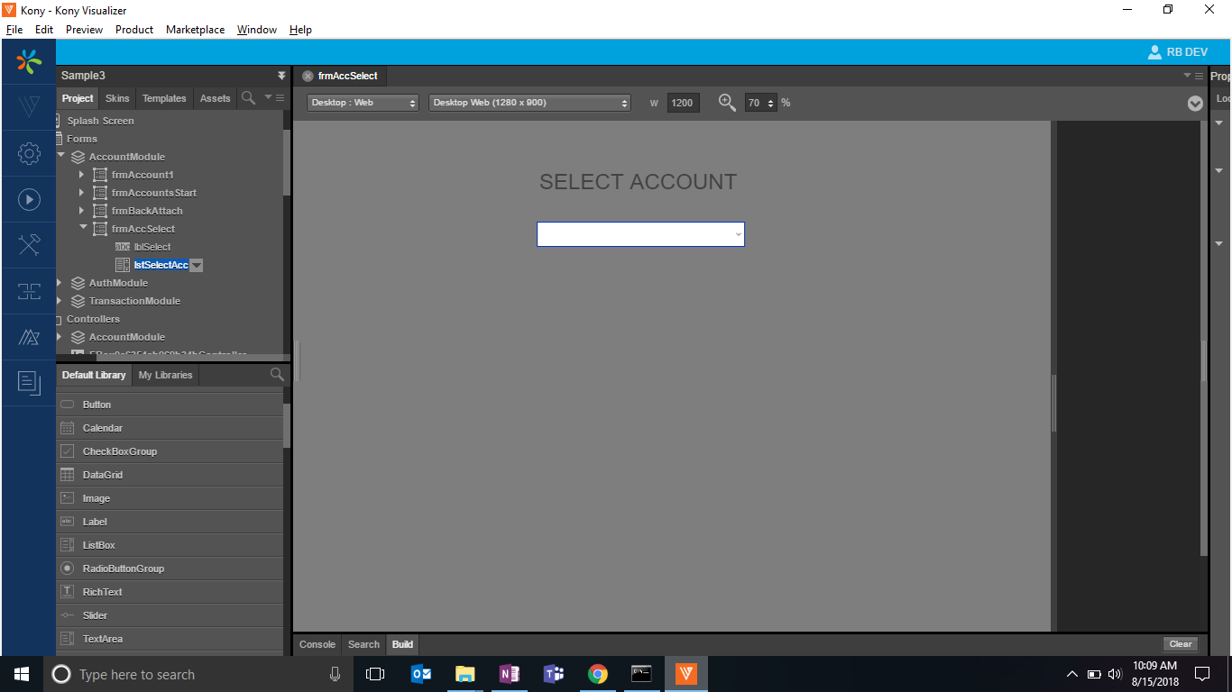The height and width of the screenshot is (692, 1232).
Task: Open the Desktop Web (1280 x 900) dropdown
Action: [x=529, y=103]
